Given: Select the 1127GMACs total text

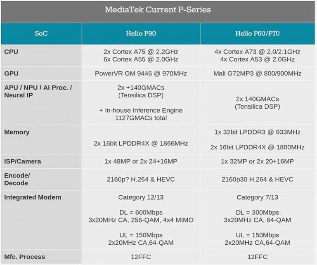Looking at the screenshot, I should pos(141,118).
